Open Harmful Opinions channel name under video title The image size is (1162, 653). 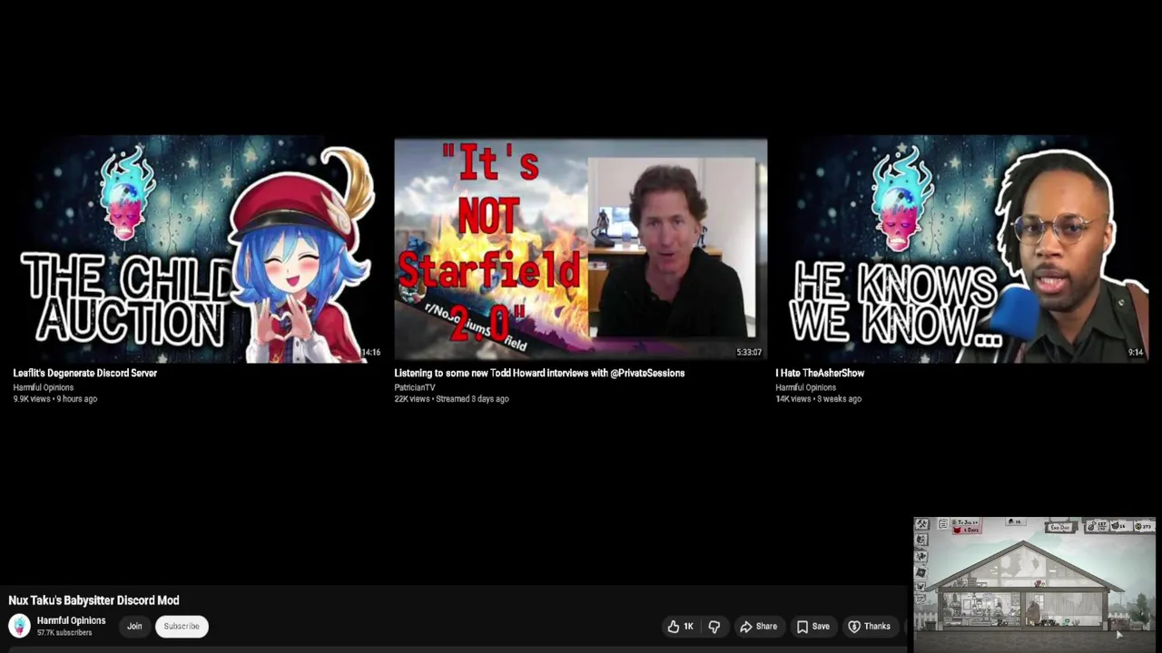click(71, 620)
